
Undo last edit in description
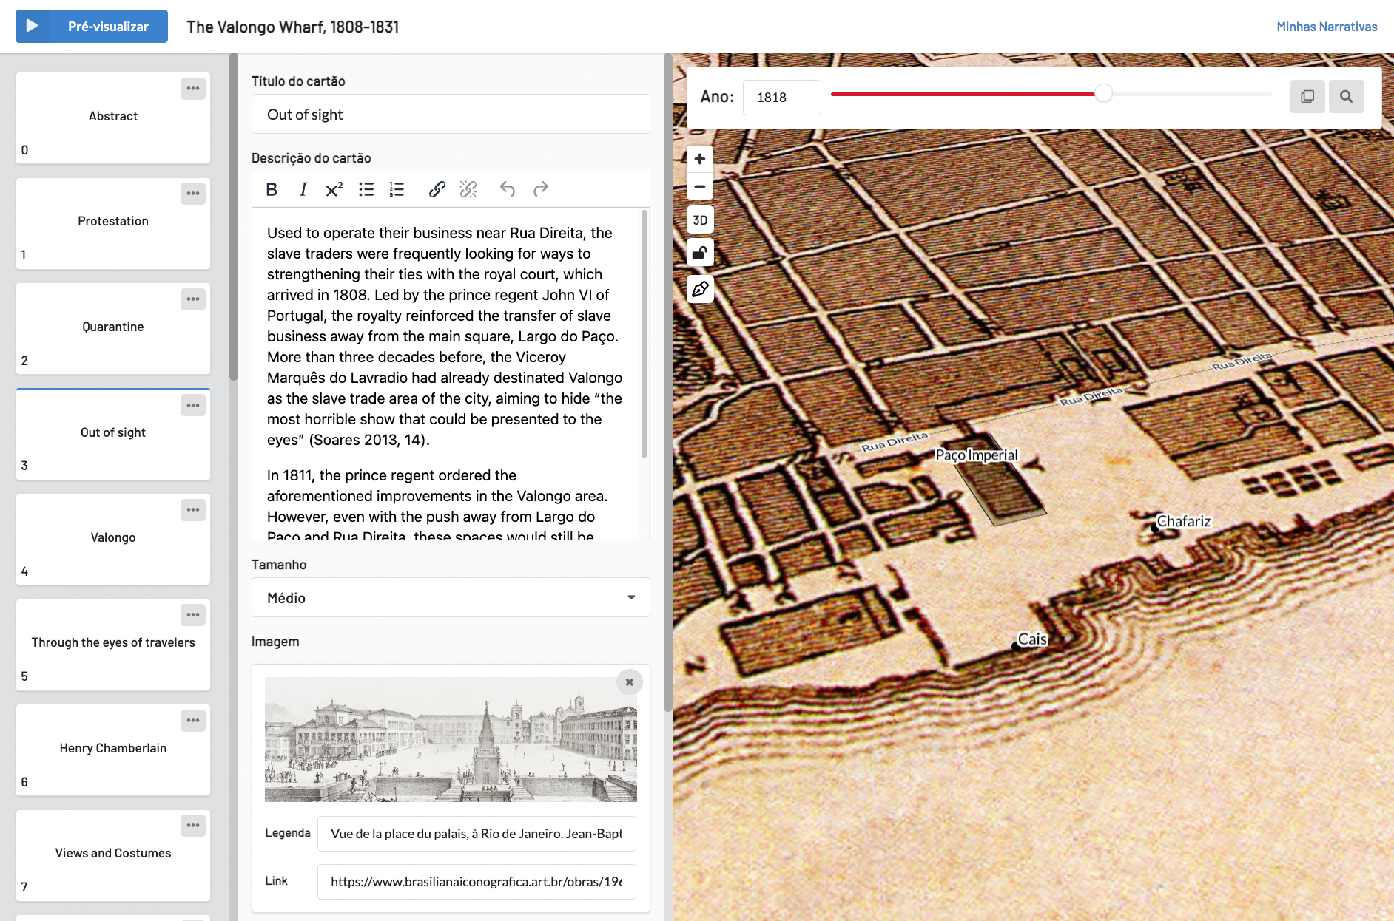[x=508, y=189]
